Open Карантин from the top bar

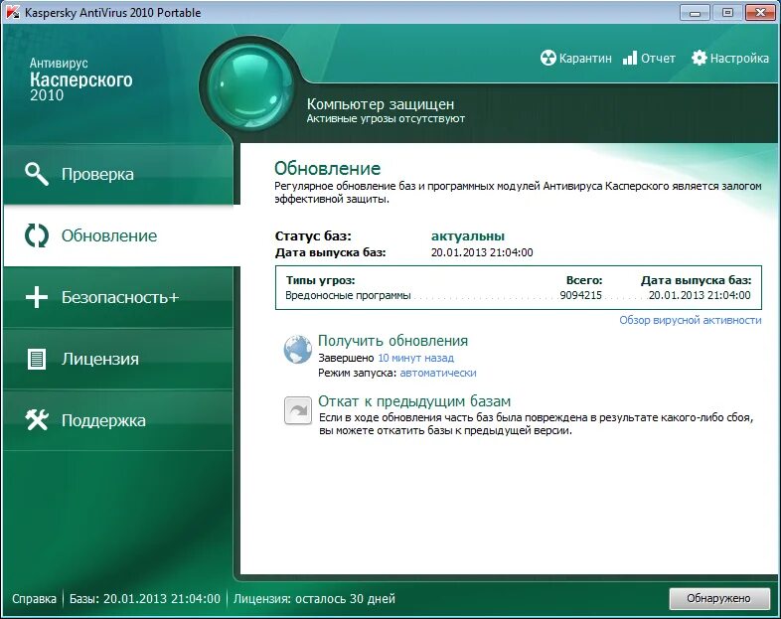(x=575, y=59)
